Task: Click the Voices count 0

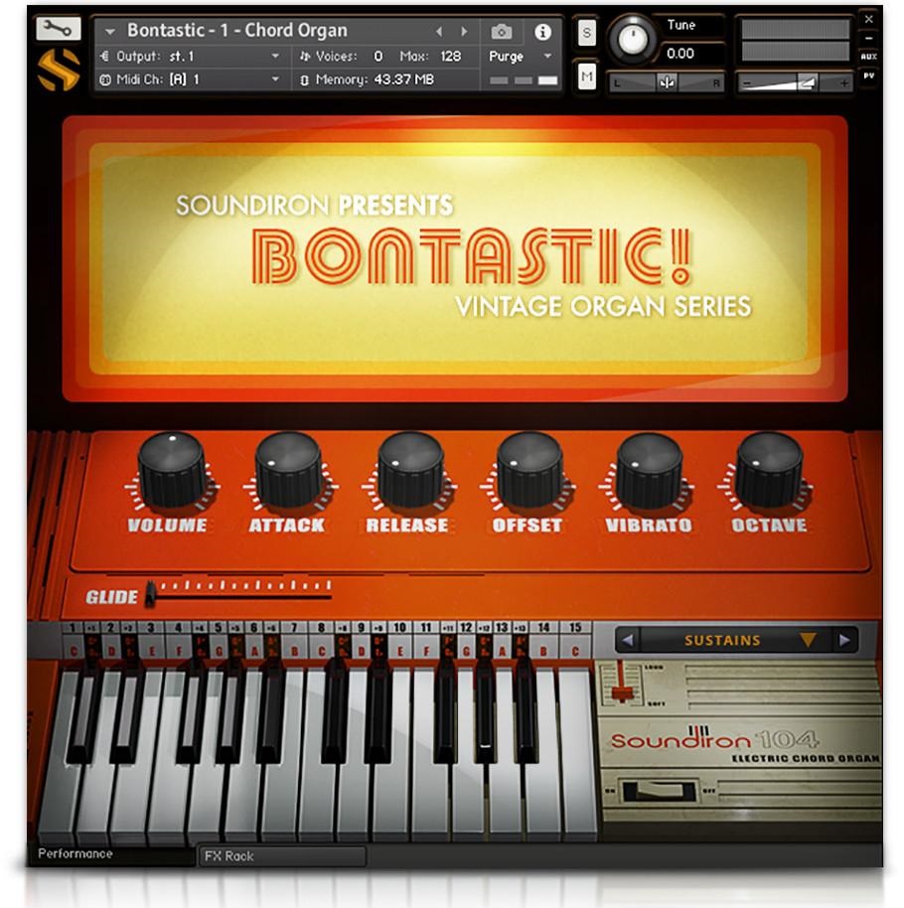Action: [x=378, y=57]
